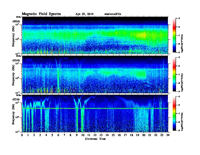Click the "Apr. 25, 2014" date text

click(x=84, y=14)
